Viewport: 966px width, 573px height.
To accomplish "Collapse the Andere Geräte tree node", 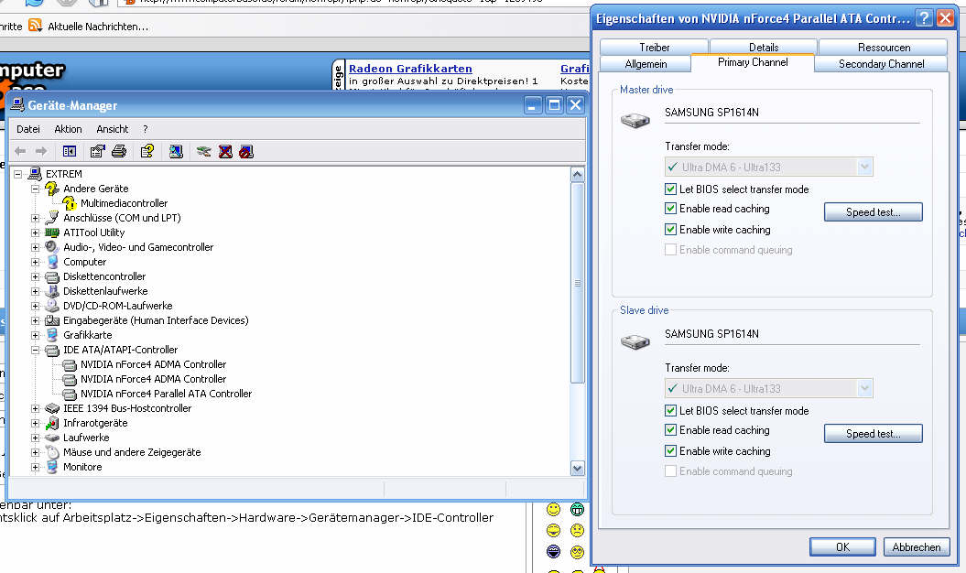I will pyautogui.click(x=35, y=189).
